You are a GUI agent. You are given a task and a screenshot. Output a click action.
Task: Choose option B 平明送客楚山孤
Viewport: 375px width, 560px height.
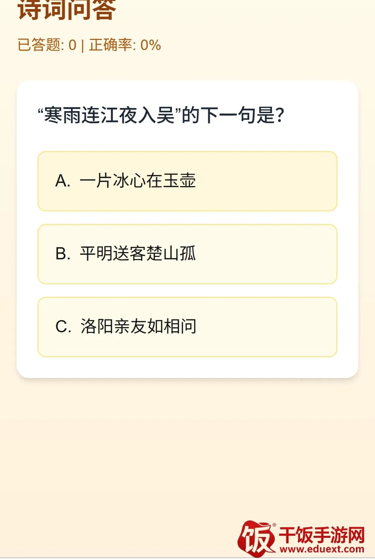point(187,254)
